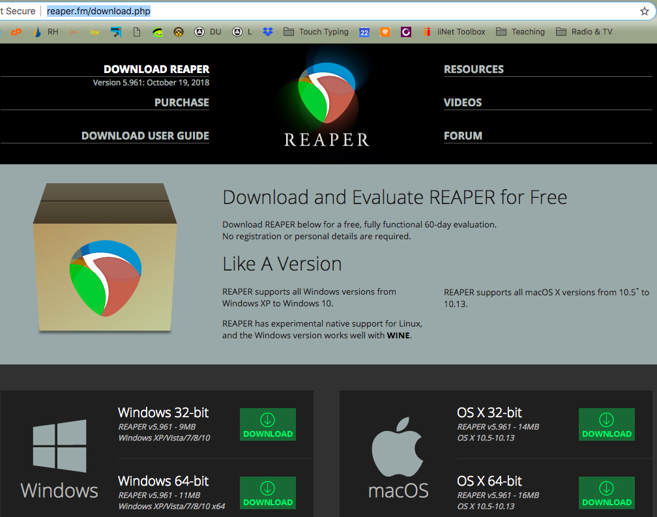Open the DOWNLOAD USER GUIDE nav link
The height and width of the screenshot is (517, 657).
pyautogui.click(x=145, y=136)
